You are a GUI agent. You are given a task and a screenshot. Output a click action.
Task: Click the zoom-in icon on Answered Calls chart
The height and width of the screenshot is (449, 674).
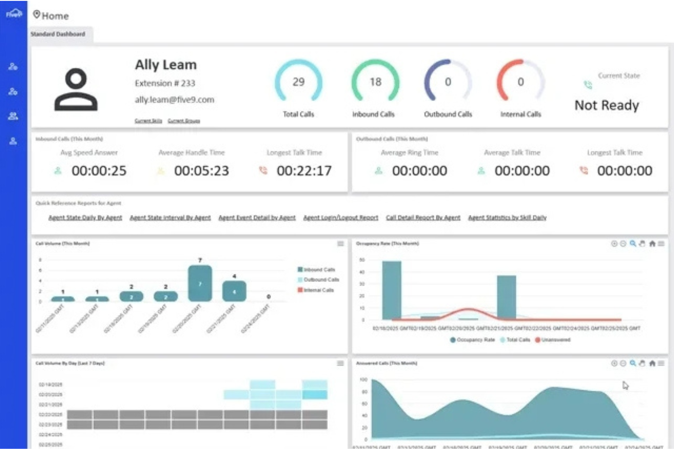tap(614, 363)
